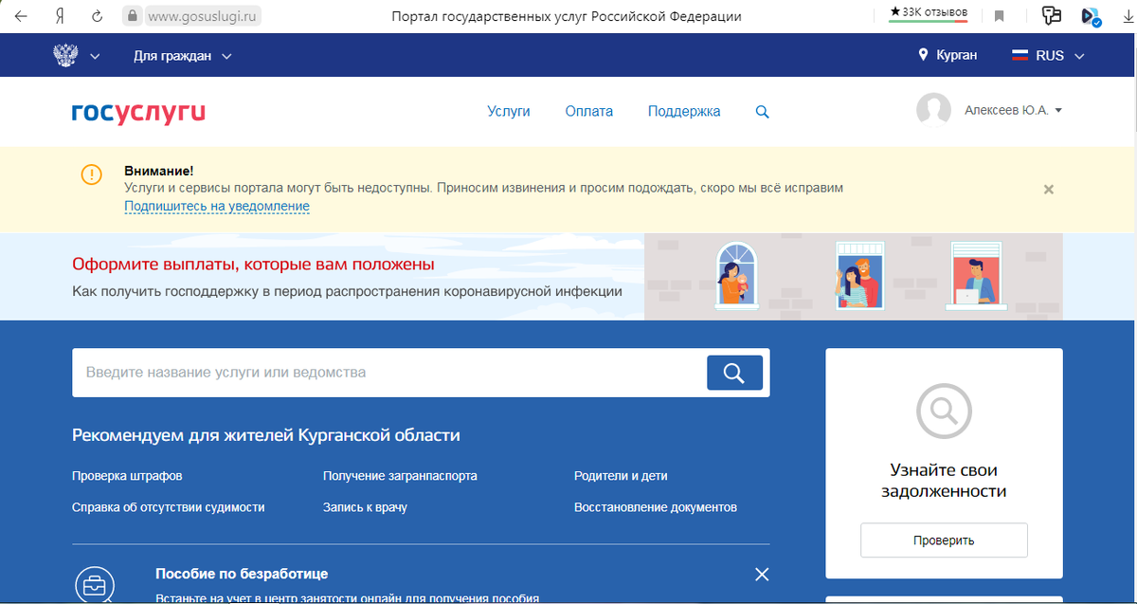1137x604 pixels.
Task: Close the Пособие по безработице notice
Action: (x=761, y=574)
